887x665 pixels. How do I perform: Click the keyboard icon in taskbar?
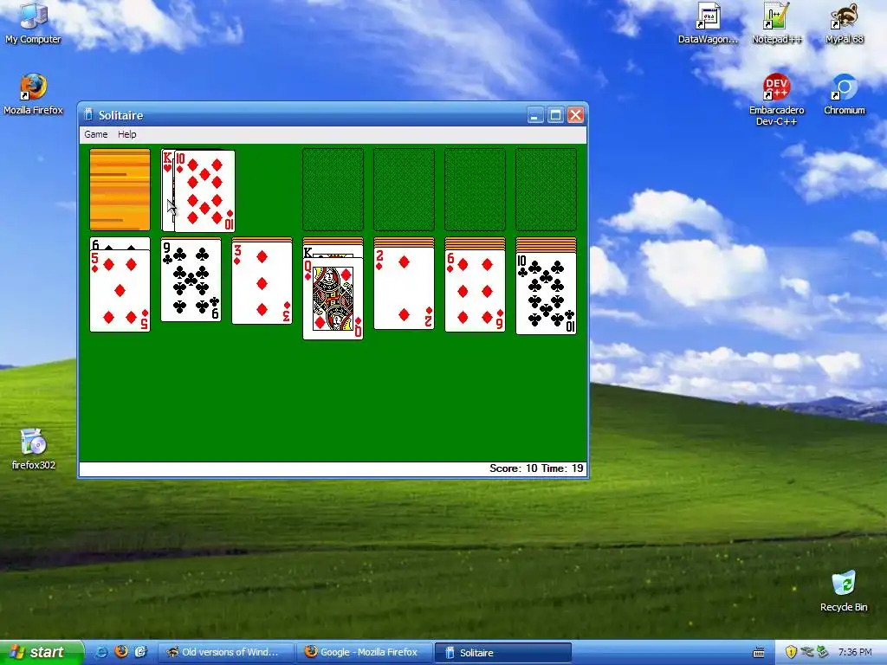coord(759,653)
